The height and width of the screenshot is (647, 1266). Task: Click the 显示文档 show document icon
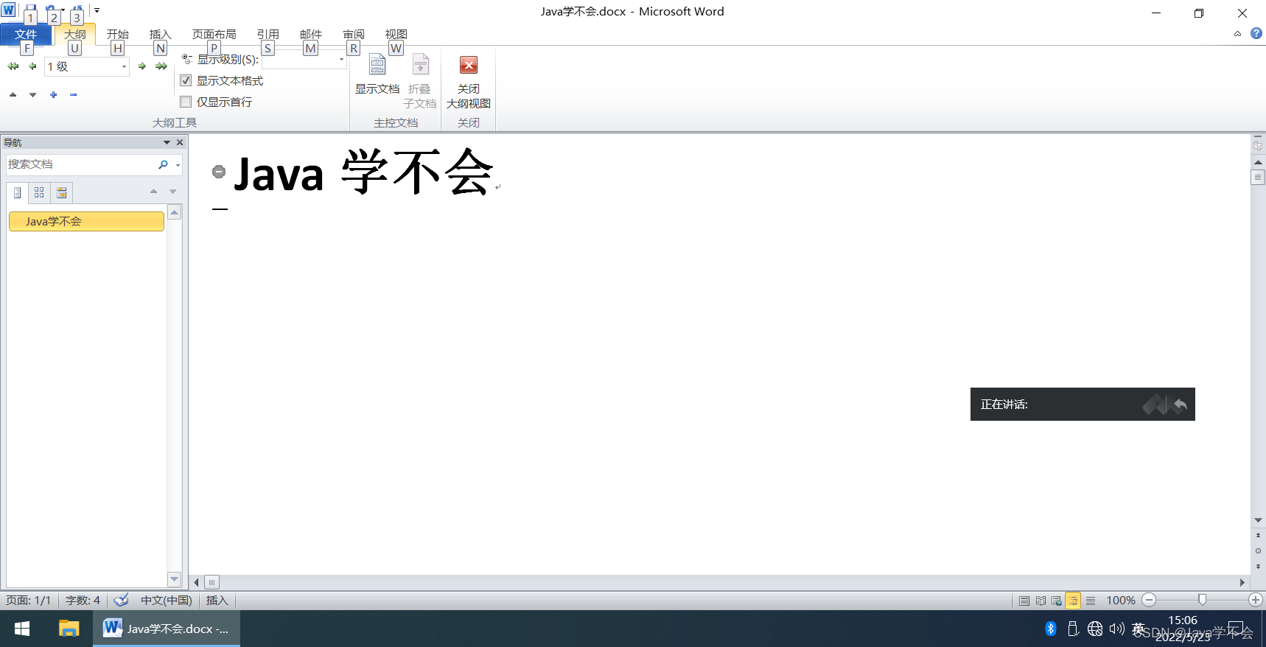[x=377, y=65]
